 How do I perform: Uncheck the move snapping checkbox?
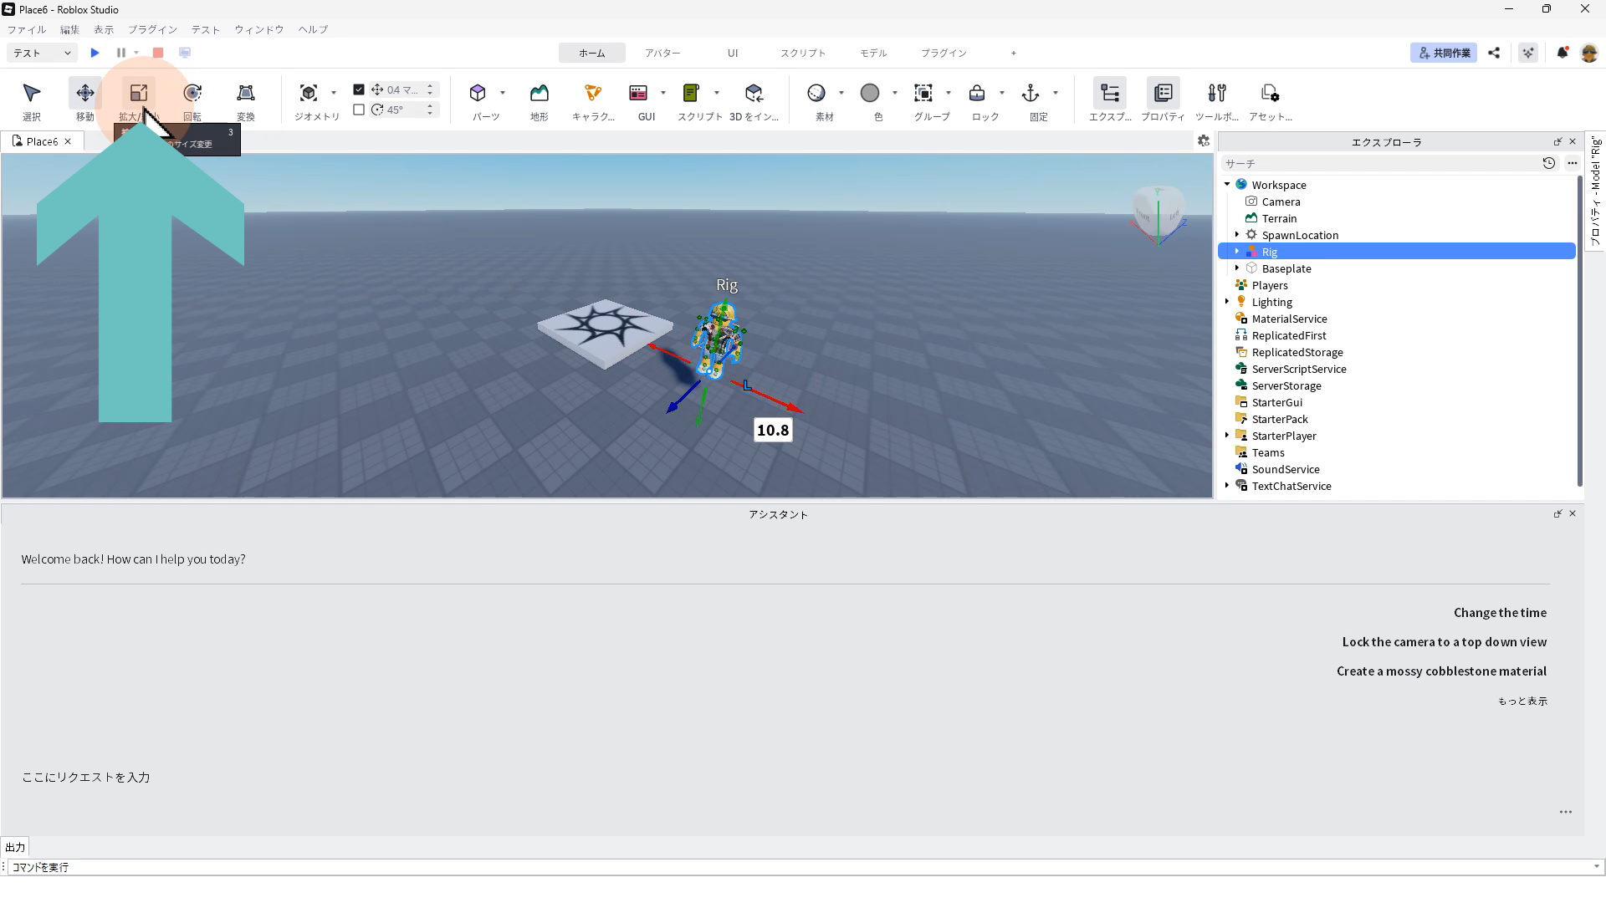click(359, 89)
